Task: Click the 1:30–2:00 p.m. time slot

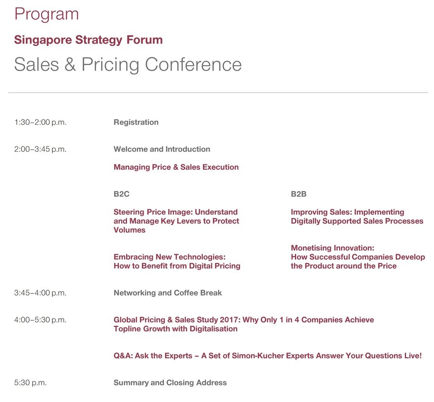Action: pyautogui.click(x=40, y=123)
